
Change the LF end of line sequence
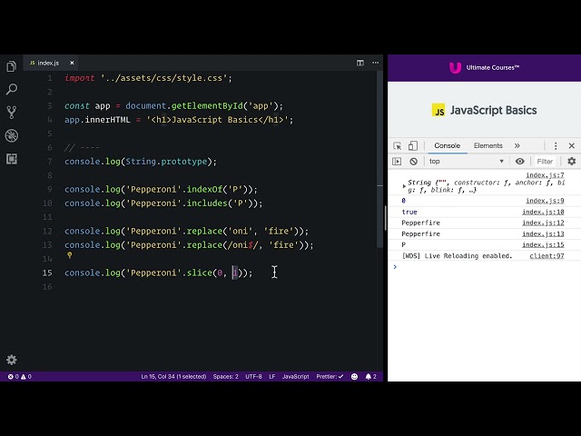(272, 376)
